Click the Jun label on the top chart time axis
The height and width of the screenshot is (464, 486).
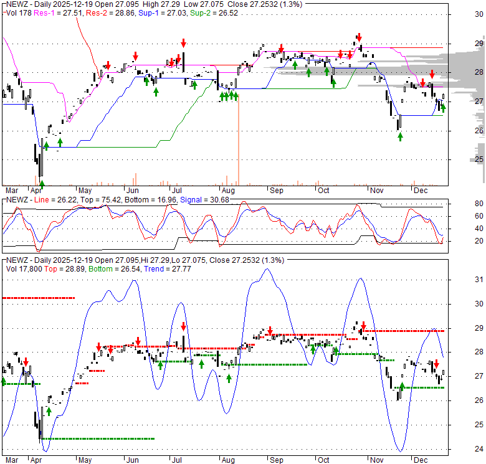[x=132, y=189]
